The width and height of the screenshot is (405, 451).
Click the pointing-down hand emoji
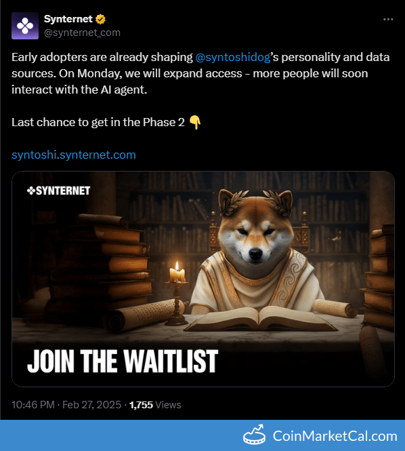pyautogui.click(x=195, y=123)
